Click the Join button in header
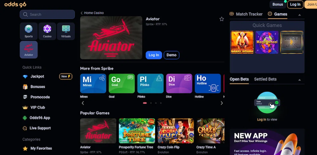The image size is (317, 155). point(311,4)
